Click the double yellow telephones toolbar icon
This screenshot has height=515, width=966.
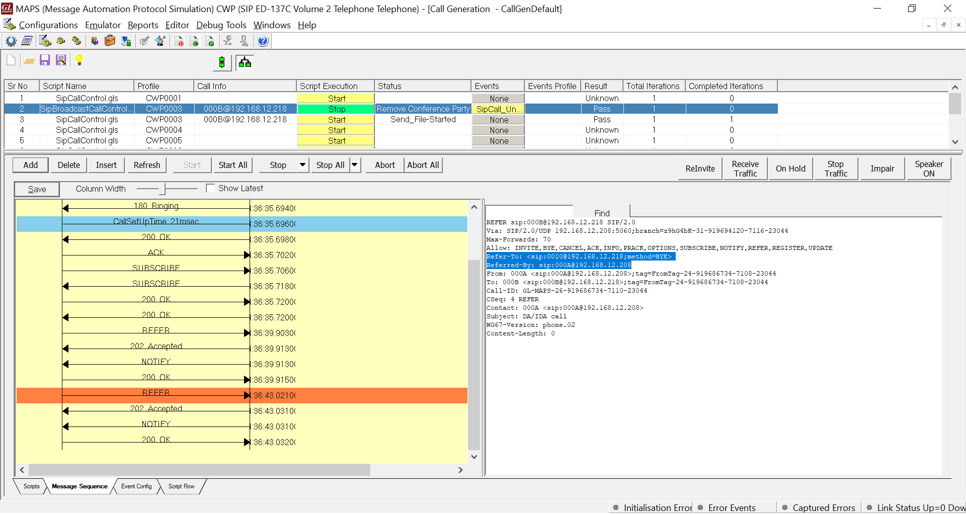point(77,41)
